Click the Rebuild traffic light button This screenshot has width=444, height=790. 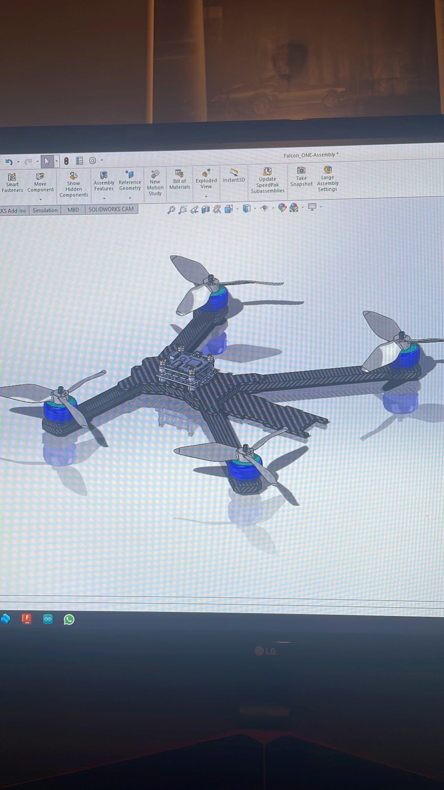pyautogui.click(x=66, y=161)
